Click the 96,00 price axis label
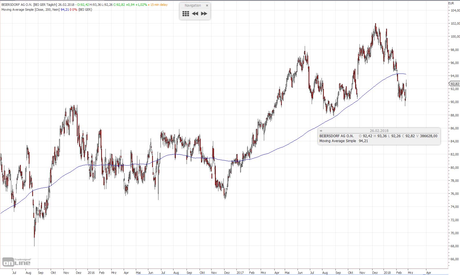The width and height of the screenshot is (460, 275). coord(454,63)
